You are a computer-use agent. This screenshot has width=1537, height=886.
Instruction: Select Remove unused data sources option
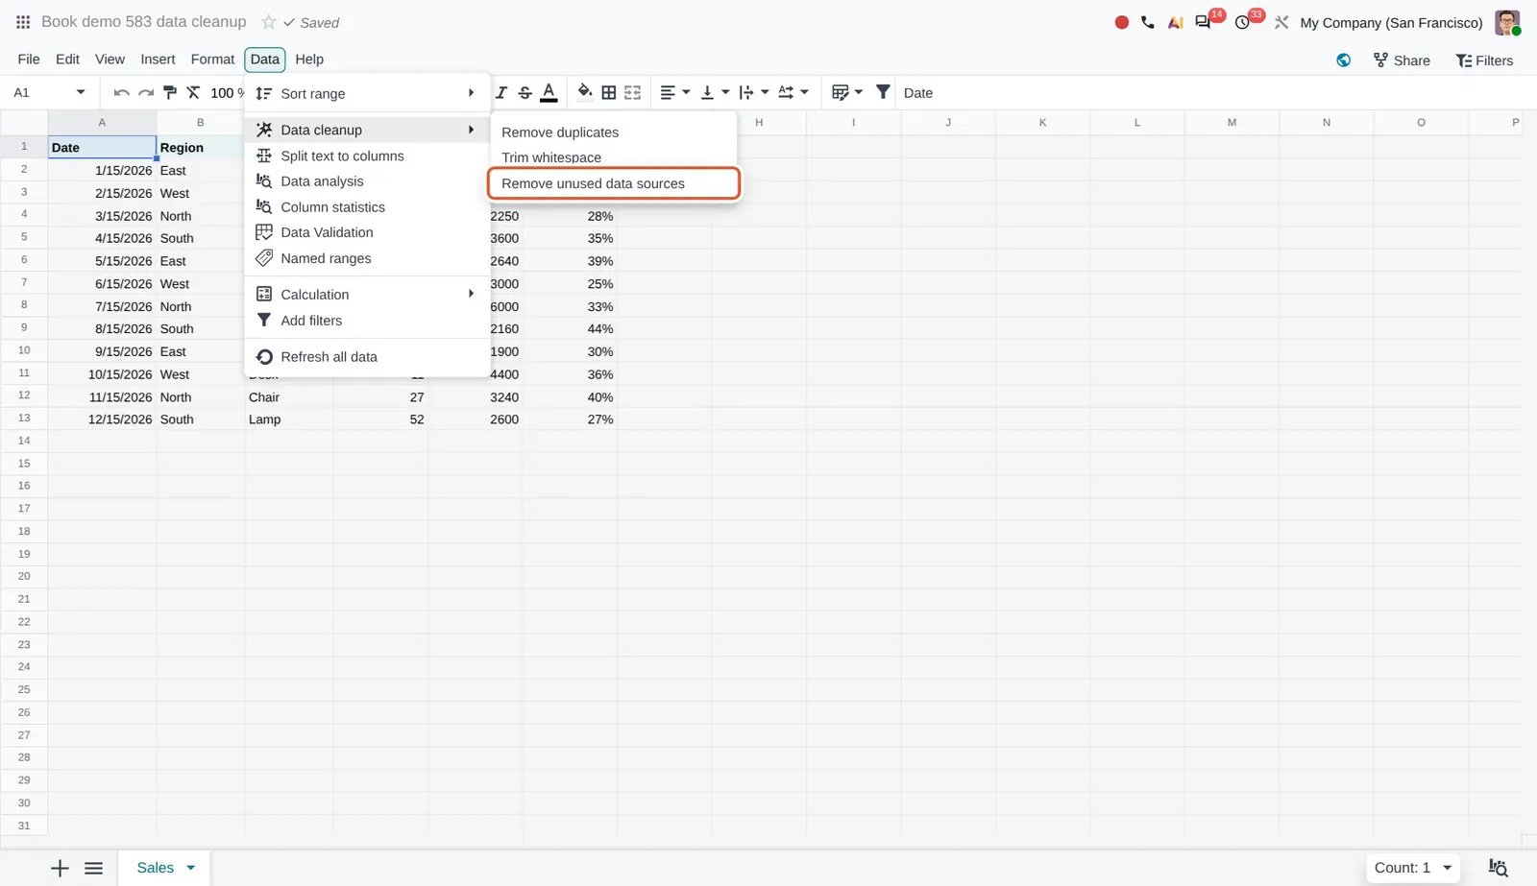(614, 183)
